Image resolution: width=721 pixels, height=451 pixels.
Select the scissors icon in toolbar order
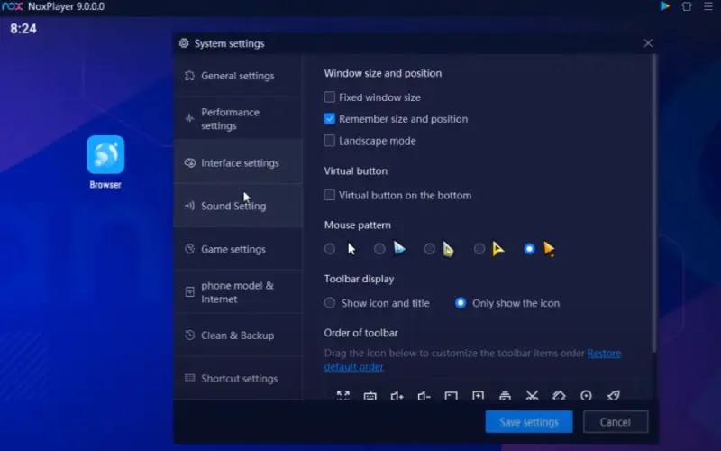click(x=532, y=395)
